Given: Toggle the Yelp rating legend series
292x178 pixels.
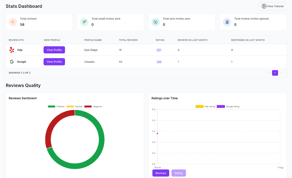Looking at the screenshot, I should [x=205, y=106].
